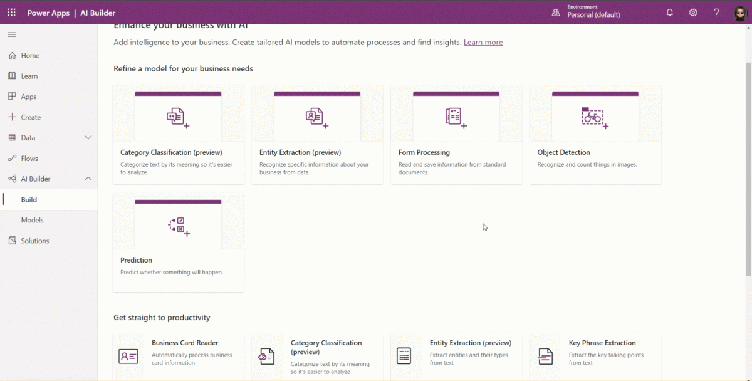Click the Home house icon

(x=12, y=55)
